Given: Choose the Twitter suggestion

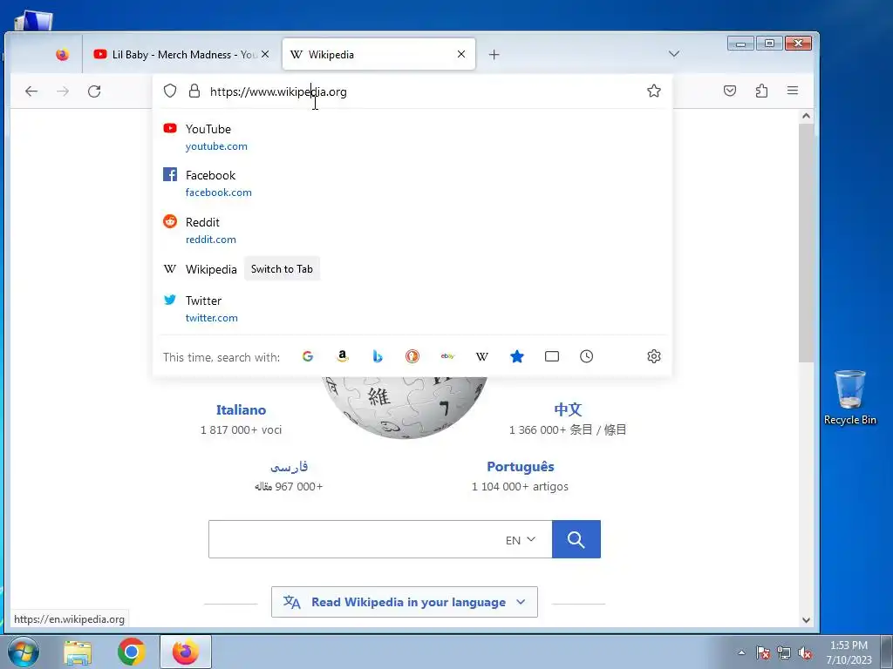Looking at the screenshot, I should coord(412,309).
